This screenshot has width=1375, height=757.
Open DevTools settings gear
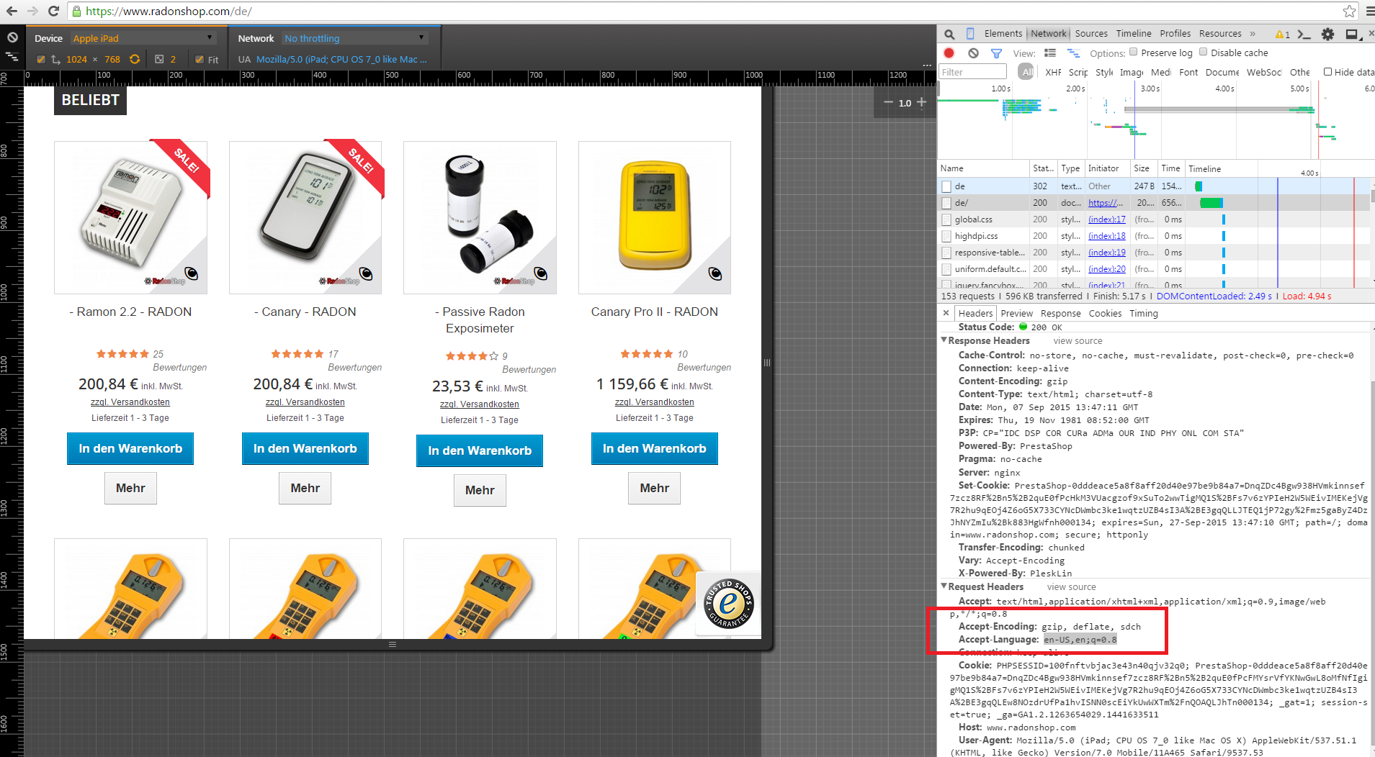pos(1327,34)
